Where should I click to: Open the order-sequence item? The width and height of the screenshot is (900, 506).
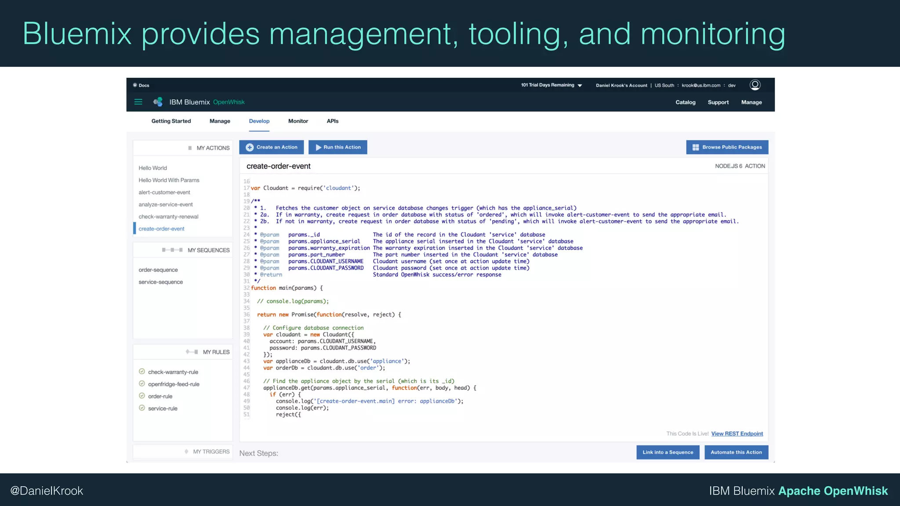pos(158,270)
